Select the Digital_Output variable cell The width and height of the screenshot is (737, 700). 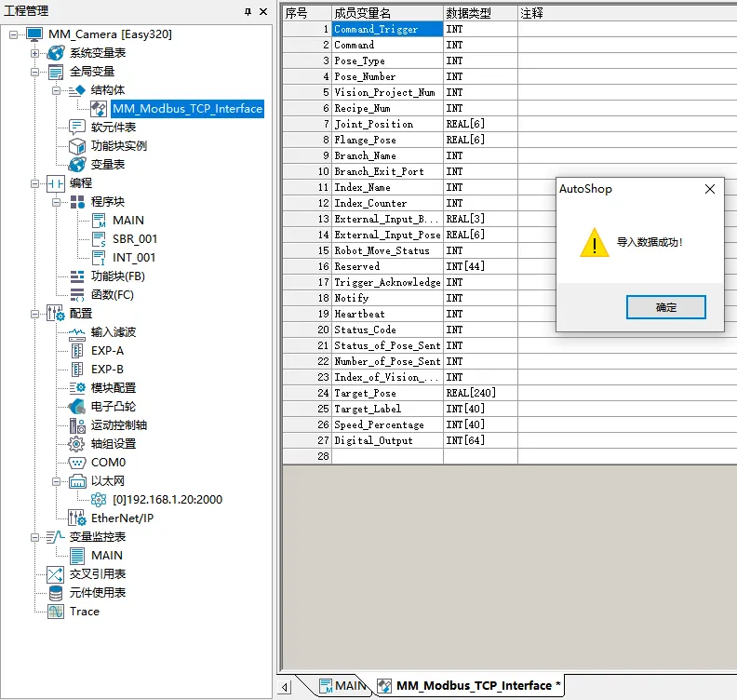point(387,440)
